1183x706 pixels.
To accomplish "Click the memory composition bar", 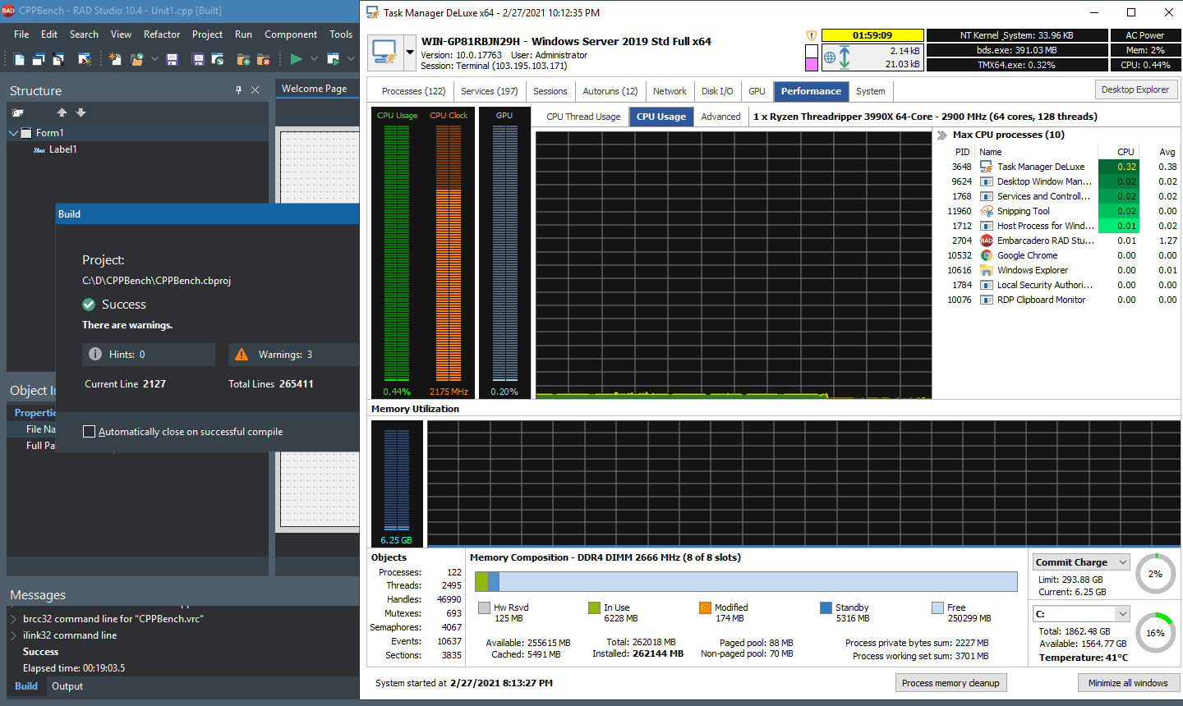I will 746,581.
